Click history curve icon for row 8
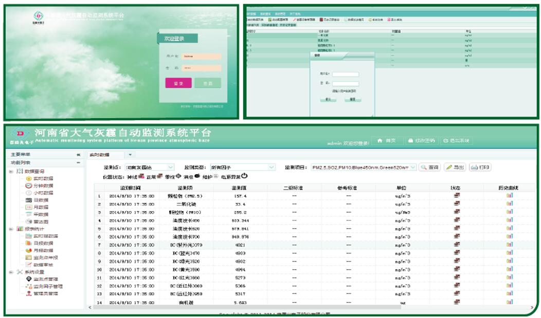 510,253
